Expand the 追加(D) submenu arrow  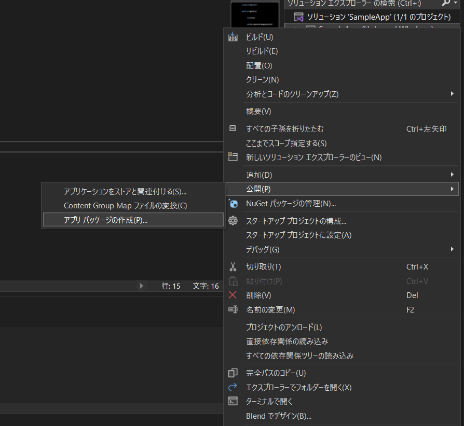[452, 175]
